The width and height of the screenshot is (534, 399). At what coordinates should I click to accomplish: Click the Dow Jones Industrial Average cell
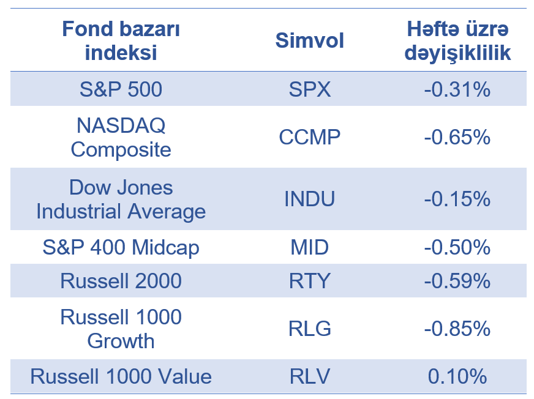pos(121,199)
